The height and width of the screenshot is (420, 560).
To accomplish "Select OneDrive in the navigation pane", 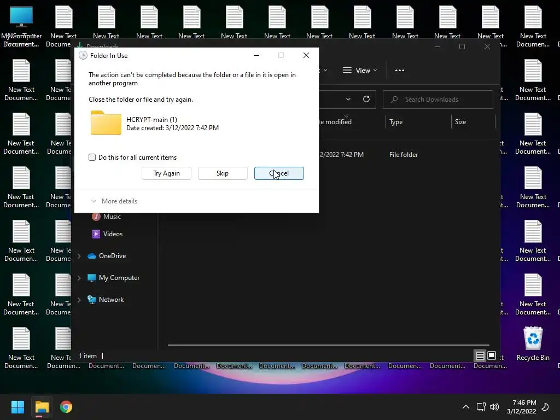I will pyautogui.click(x=107, y=256).
